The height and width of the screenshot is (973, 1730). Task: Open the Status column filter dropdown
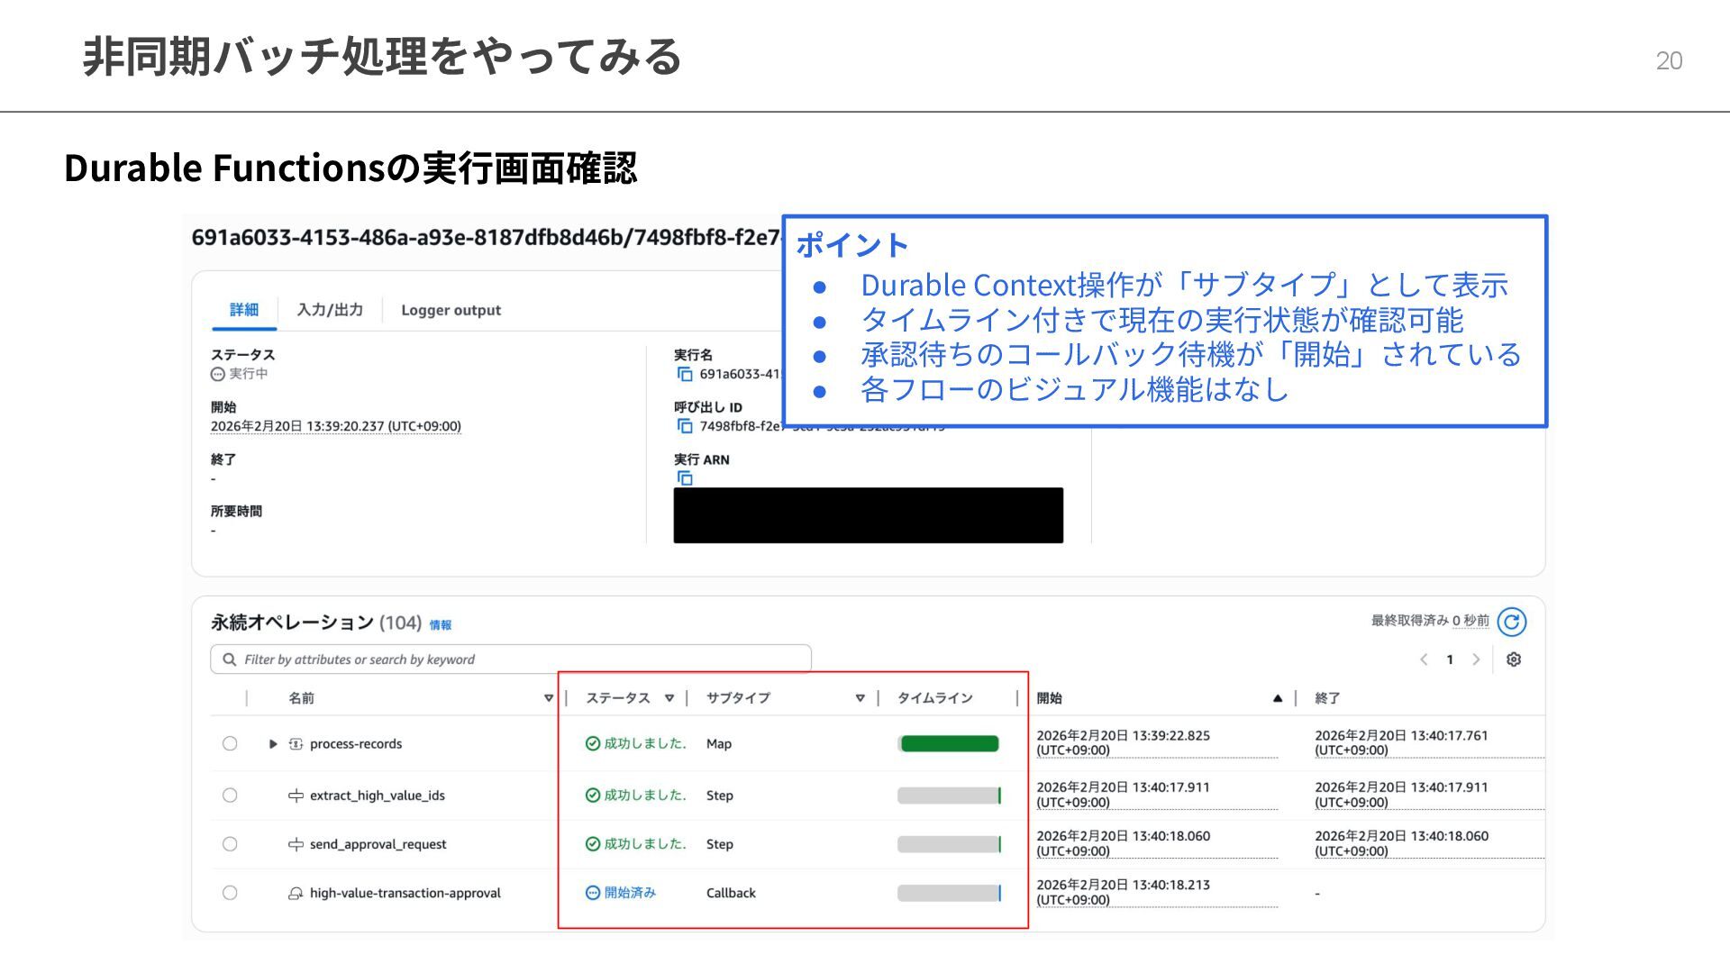tap(669, 698)
